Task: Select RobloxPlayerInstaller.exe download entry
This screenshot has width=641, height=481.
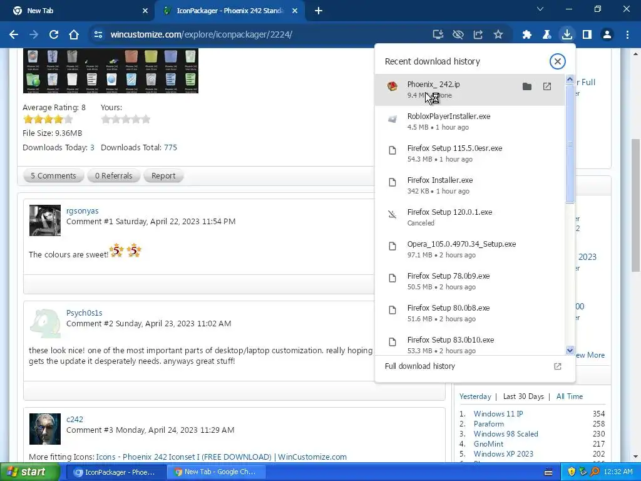Action: pos(469,122)
